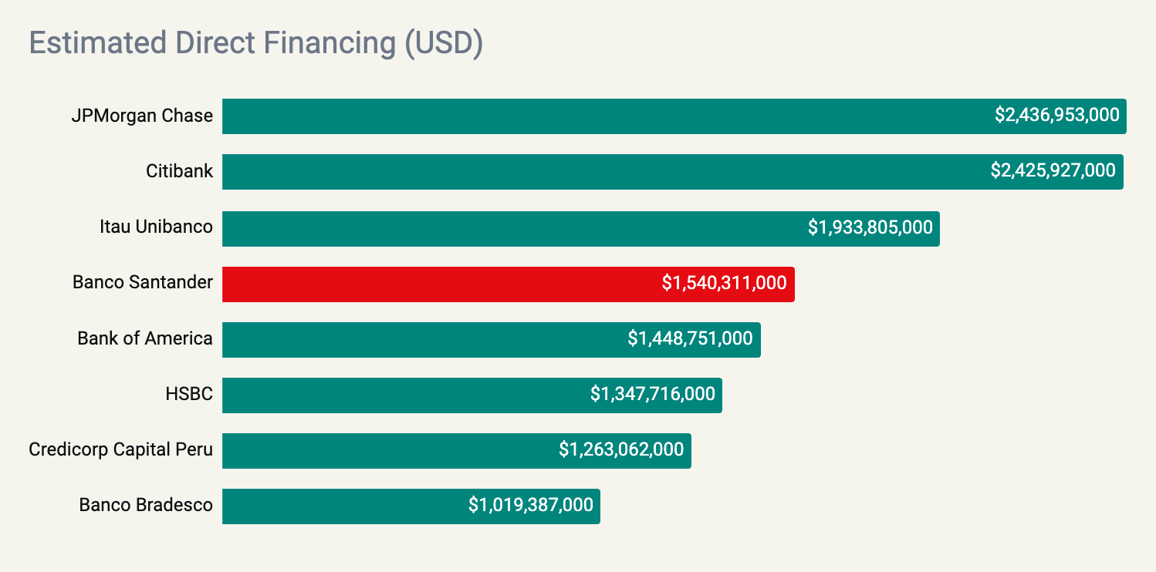Click the Credicorp Capital Peru axis label
Image resolution: width=1156 pixels, height=572 pixels.
tap(120, 449)
